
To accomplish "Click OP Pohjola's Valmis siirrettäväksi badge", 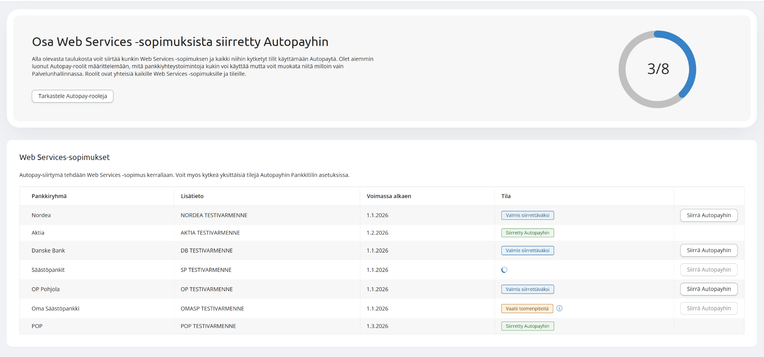I will click(x=527, y=289).
